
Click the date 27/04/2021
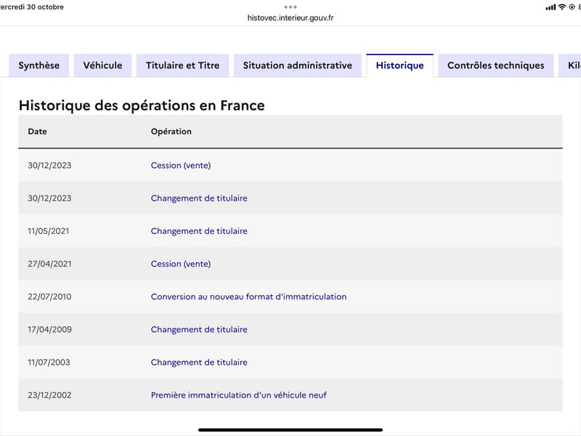click(49, 264)
